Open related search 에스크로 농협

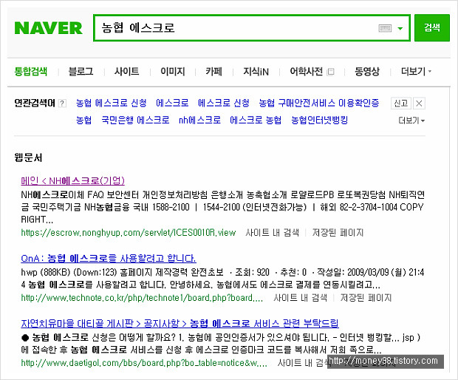point(256,121)
